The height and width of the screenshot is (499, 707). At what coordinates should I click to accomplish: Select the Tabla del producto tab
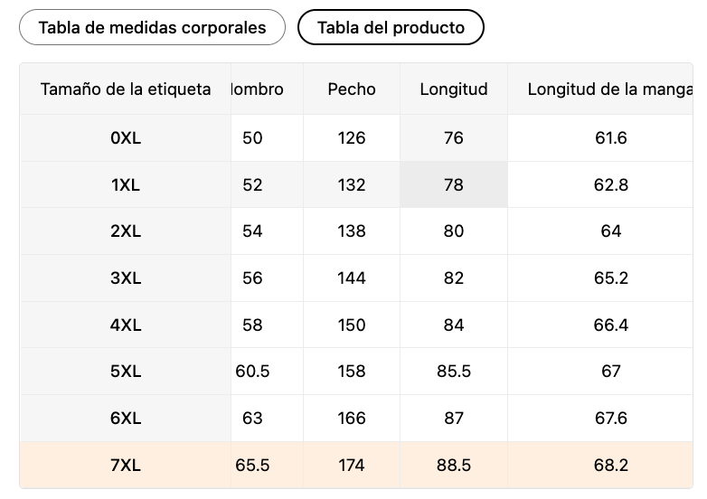click(x=391, y=27)
